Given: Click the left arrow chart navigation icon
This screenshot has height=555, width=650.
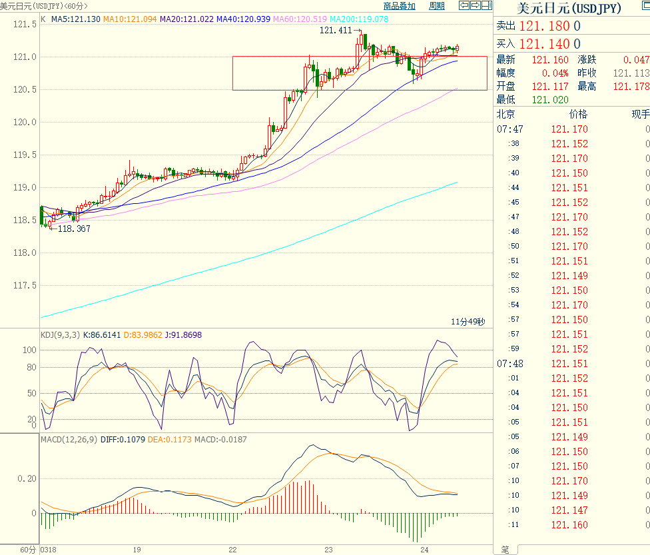Looking at the screenshot, I should click(464, 5).
